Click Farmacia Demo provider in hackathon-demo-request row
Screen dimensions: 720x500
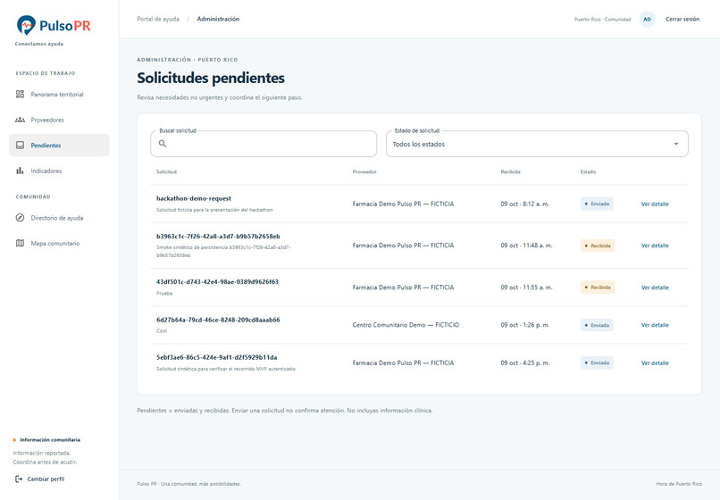point(403,204)
